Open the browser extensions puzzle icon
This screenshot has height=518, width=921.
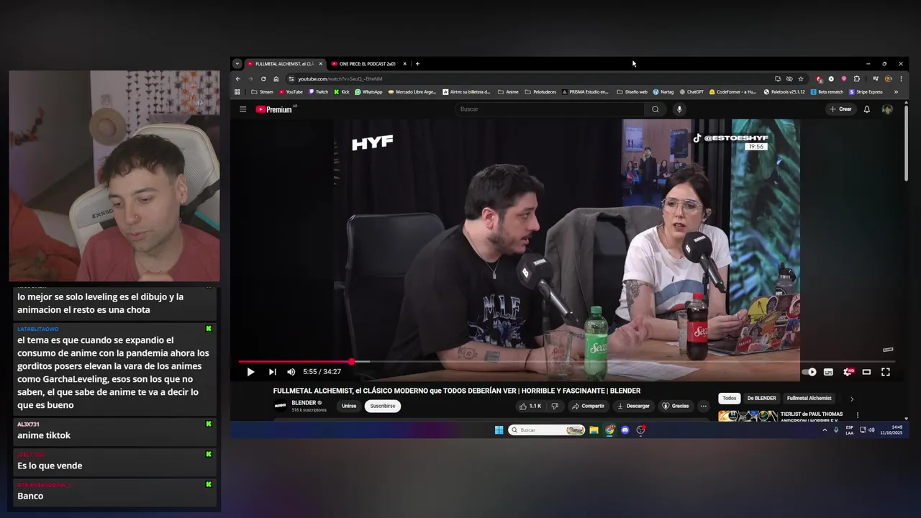coord(857,78)
